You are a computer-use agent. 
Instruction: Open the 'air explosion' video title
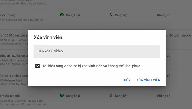(x=14, y=55)
